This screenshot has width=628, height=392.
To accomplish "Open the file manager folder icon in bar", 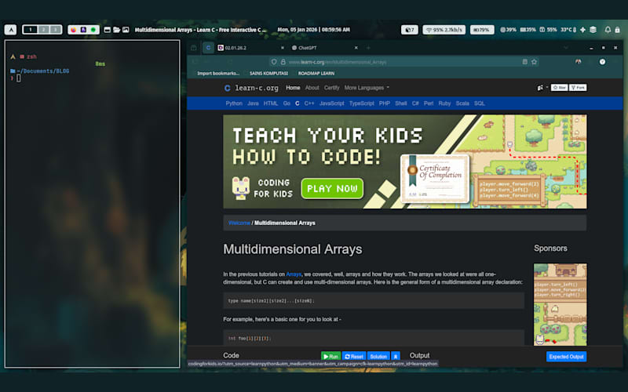I will point(116,30).
